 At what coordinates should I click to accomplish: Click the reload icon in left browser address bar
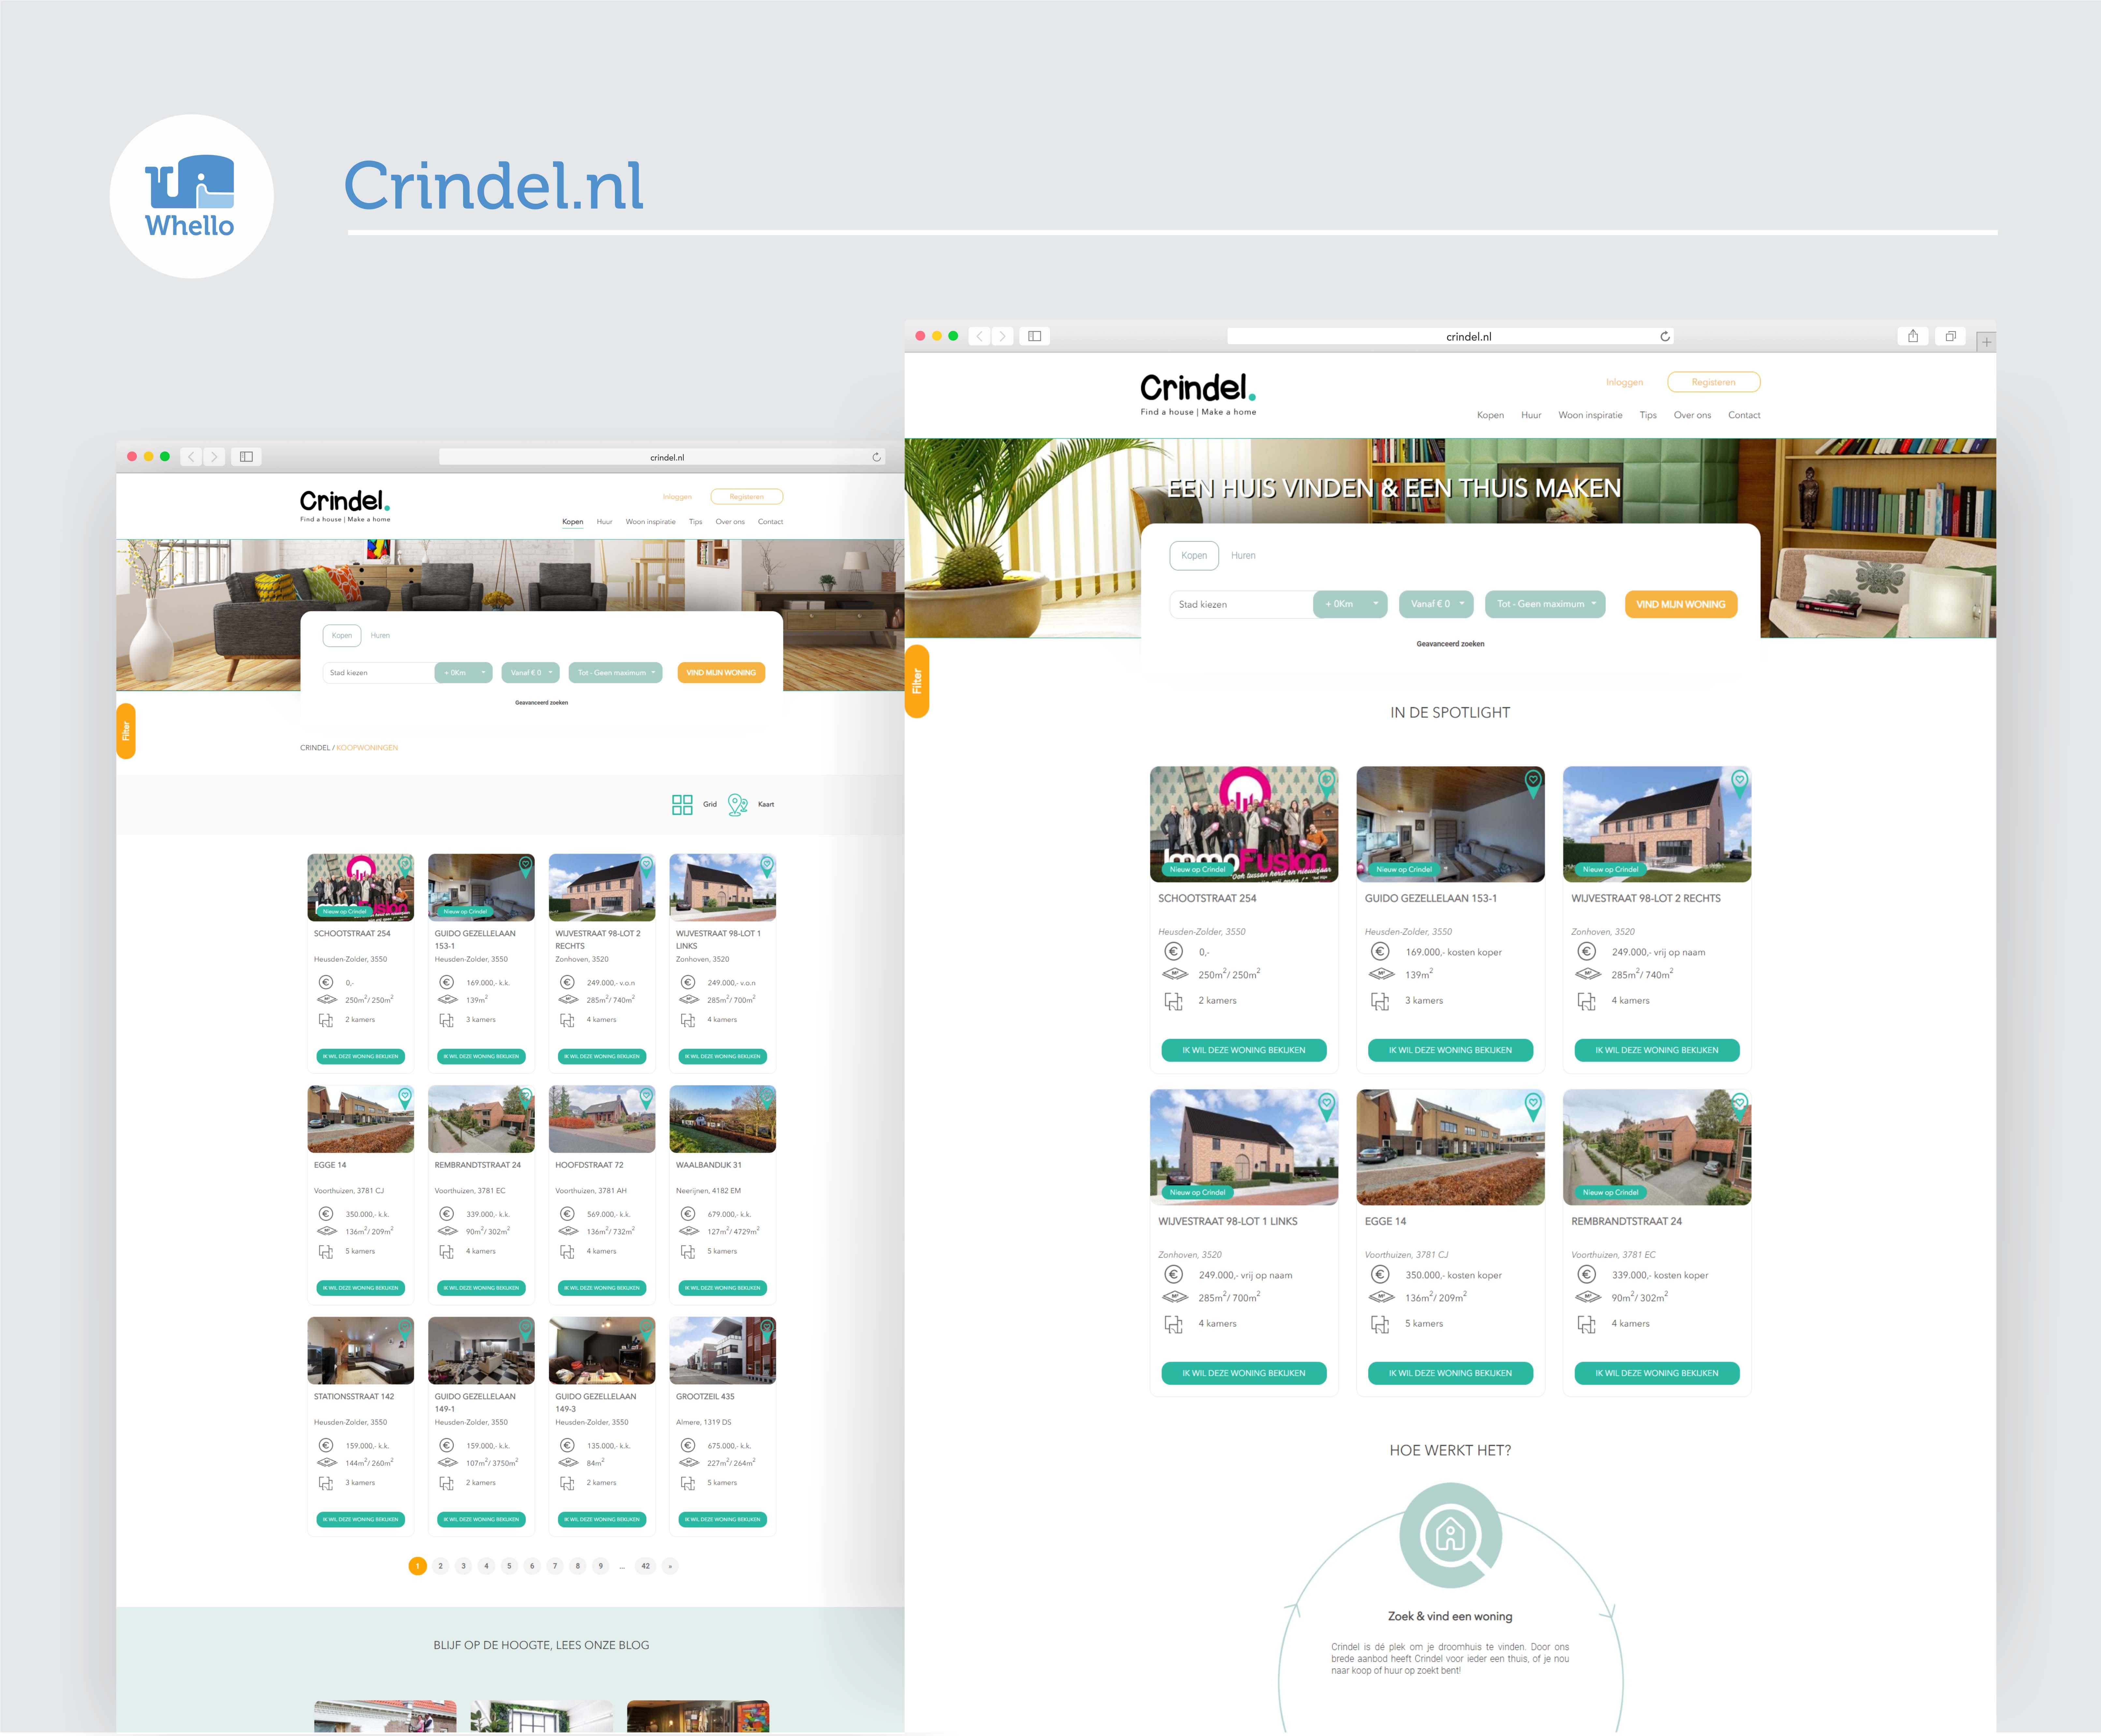coord(877,457)
